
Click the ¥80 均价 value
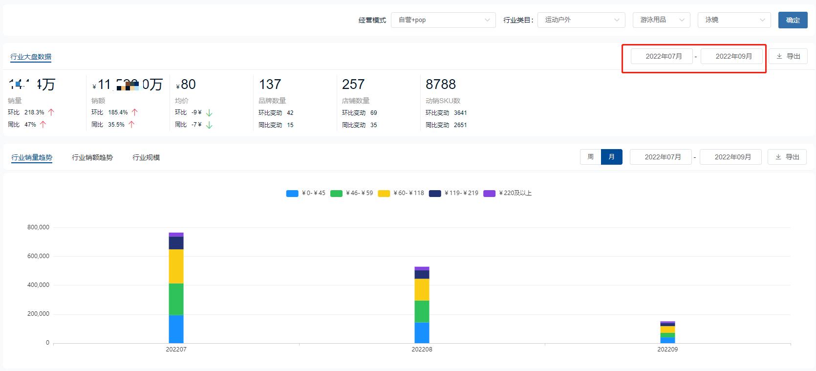coord(186,85)
